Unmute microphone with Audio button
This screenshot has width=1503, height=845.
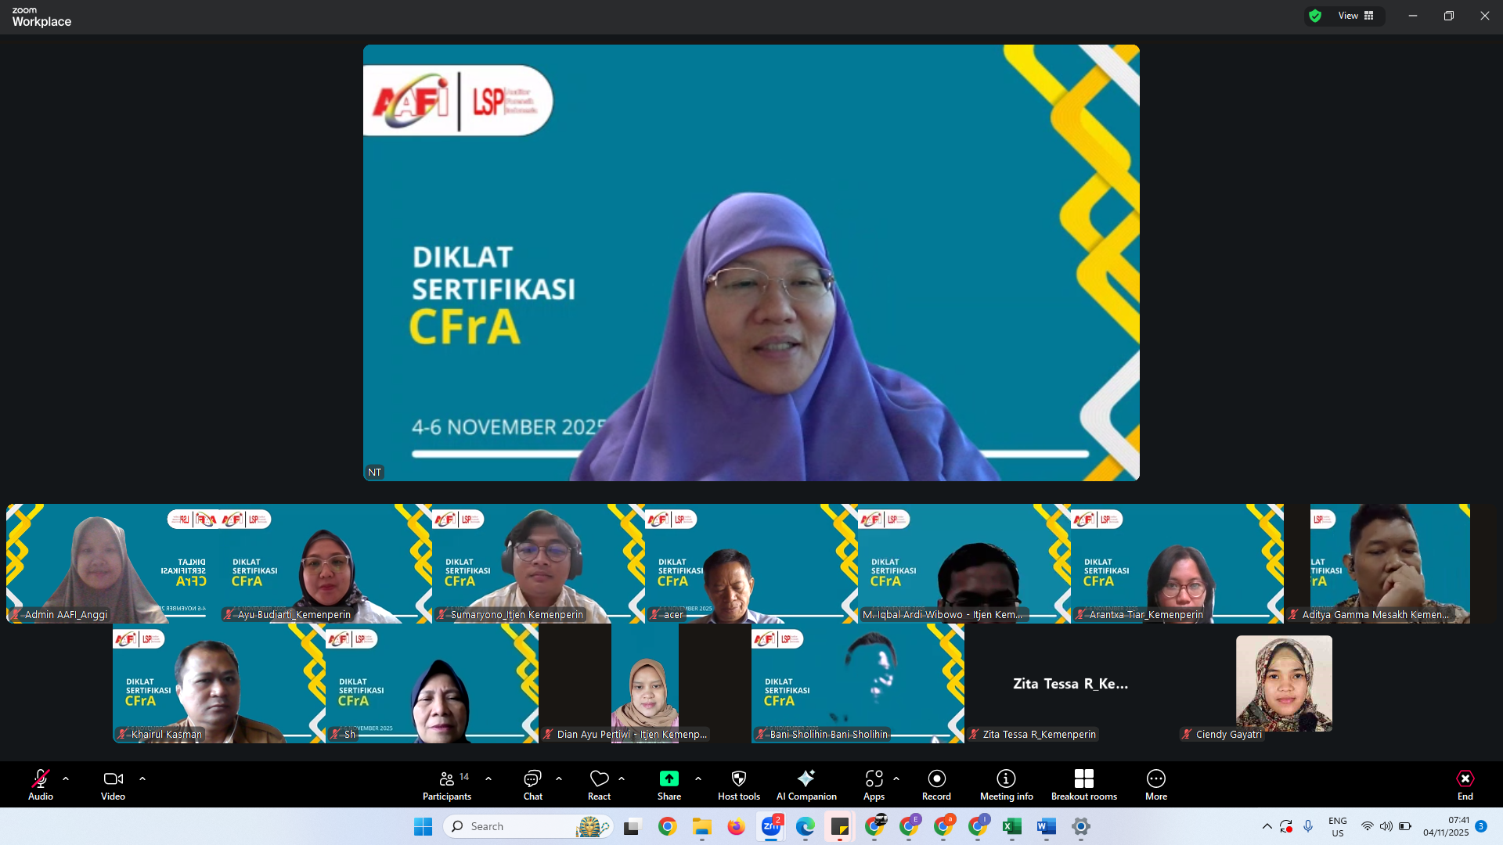(41, 785)
